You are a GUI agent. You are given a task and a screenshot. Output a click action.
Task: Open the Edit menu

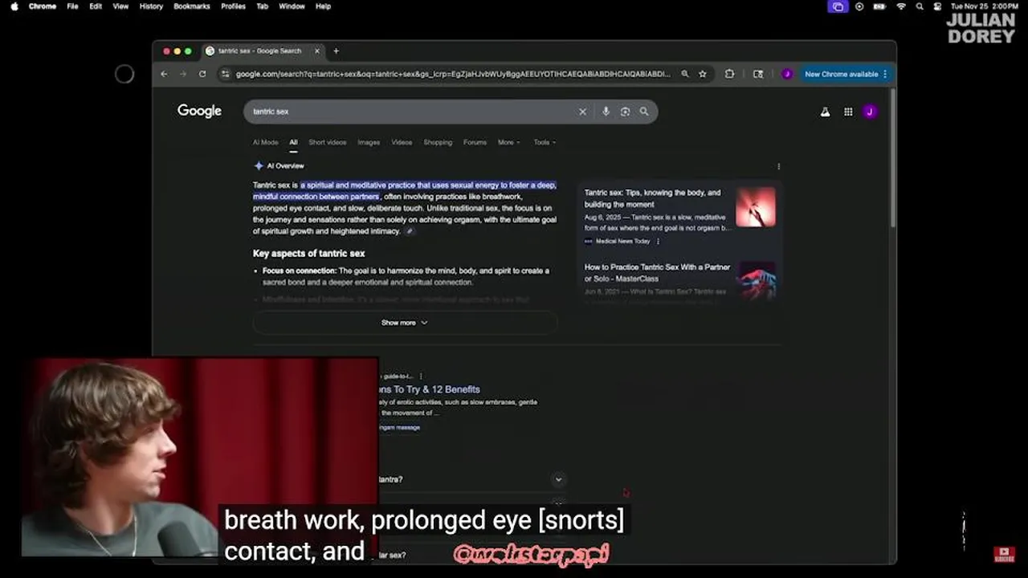(96, 6)
